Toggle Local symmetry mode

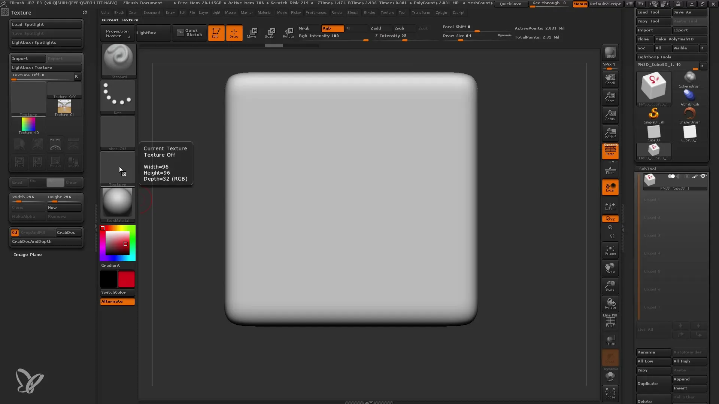tap(610, 187)
